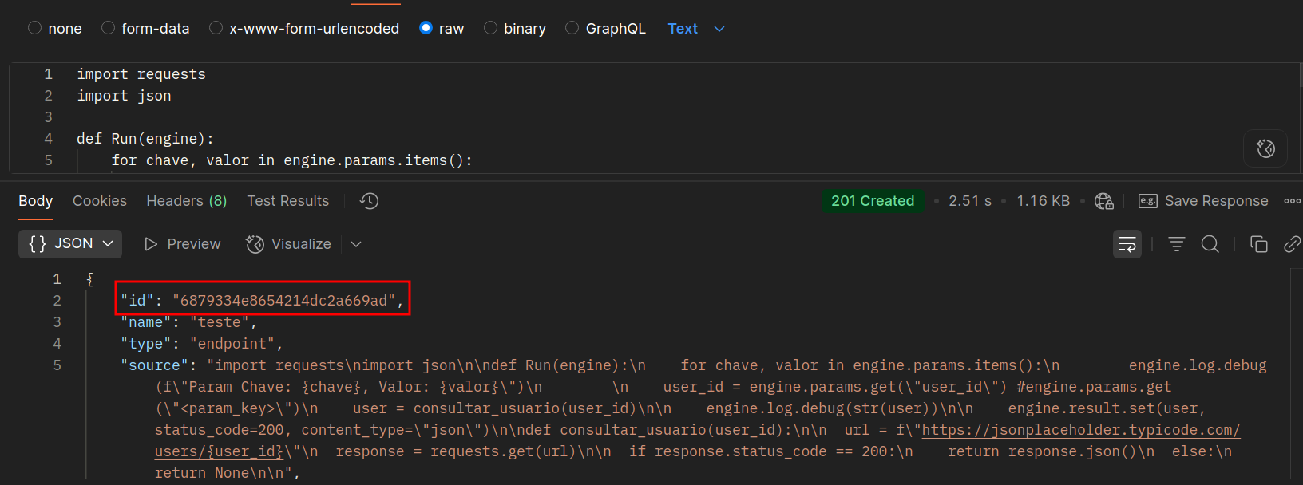This screenshot has width=1303, height=485.
Task: Expand the JSON response format dropdown
Action: (x=70, y=244)
